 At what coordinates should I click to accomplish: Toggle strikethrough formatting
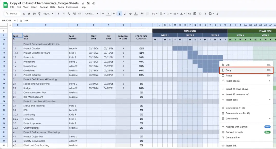coord(130,13)
